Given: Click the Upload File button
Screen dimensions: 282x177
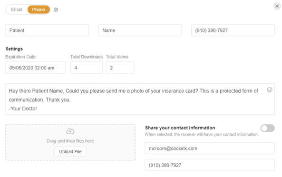Looking at the screenshot, I should [x=70, y=152].
